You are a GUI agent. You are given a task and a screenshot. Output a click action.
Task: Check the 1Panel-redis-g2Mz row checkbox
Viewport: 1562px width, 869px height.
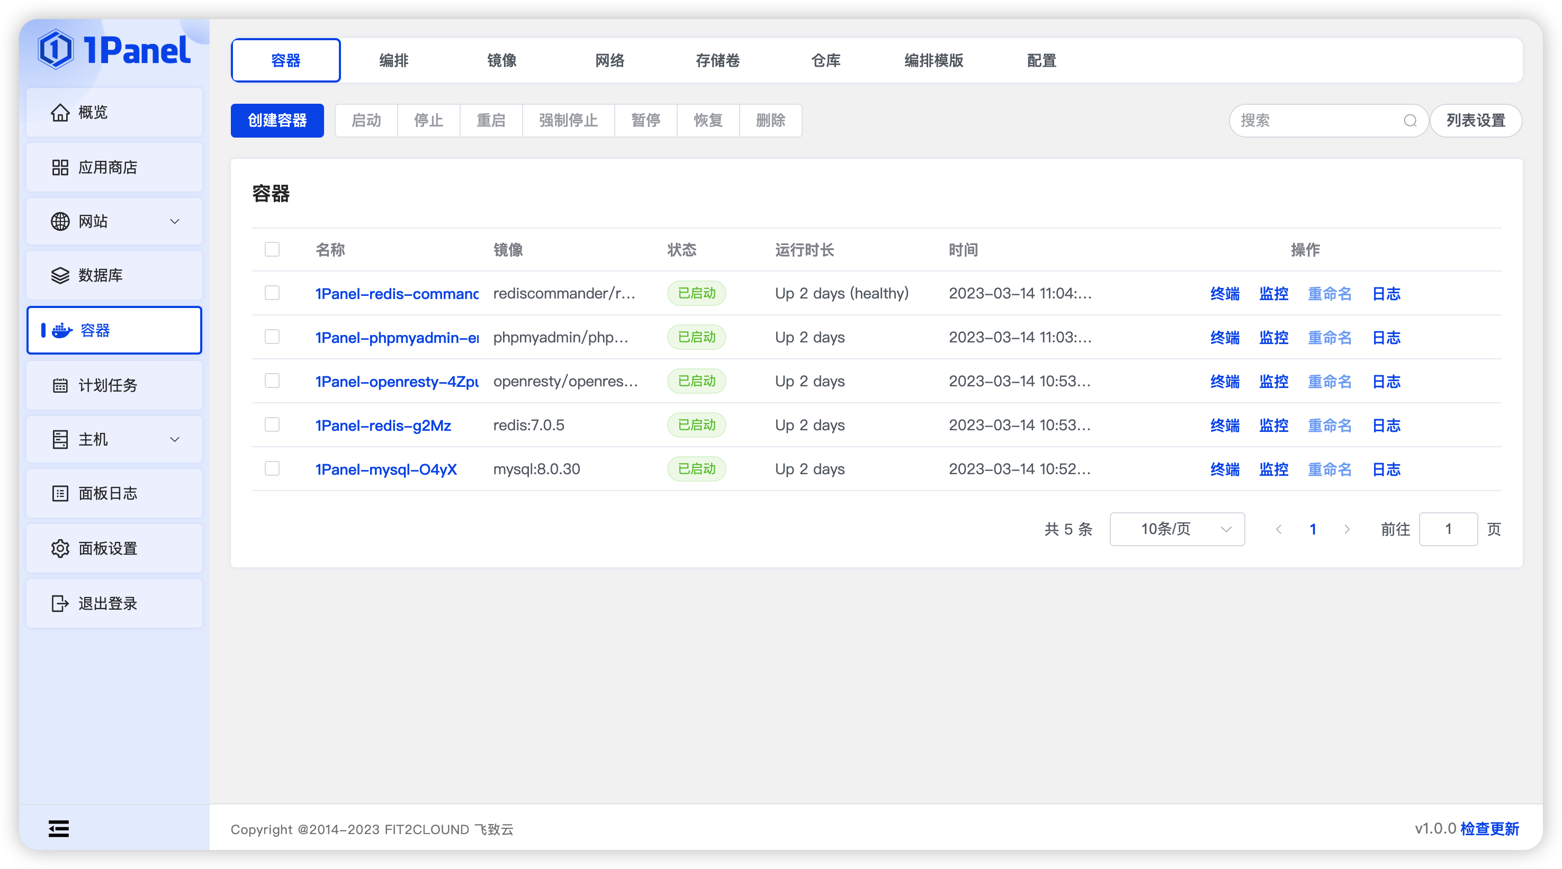[x=272, y=425]
